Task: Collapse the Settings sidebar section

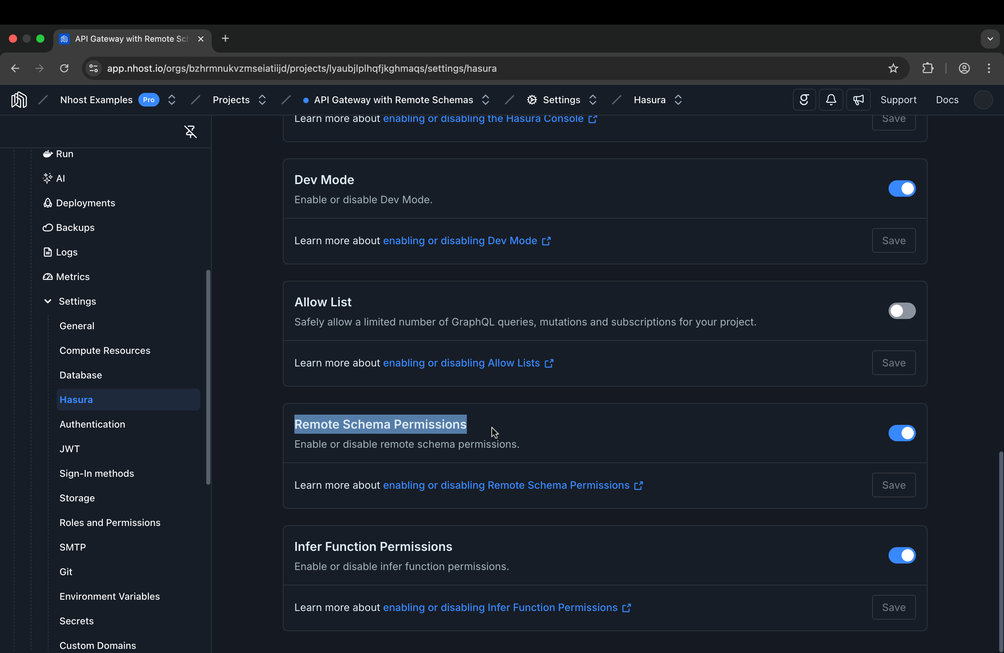Action: [x=48, y=301]
